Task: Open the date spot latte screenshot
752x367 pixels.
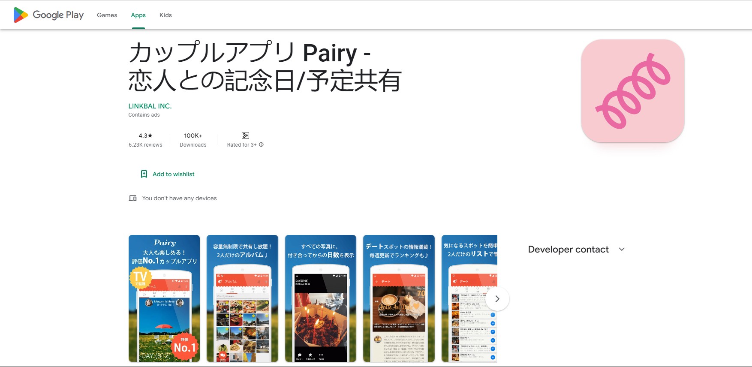Action: pyautogui.click(x=399, y=298)
